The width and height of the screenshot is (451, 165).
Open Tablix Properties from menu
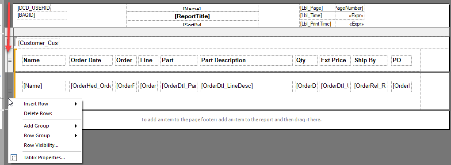[x=44, y=157]
